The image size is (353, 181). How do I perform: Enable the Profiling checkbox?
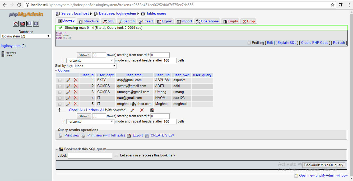[x=249, y=43]
